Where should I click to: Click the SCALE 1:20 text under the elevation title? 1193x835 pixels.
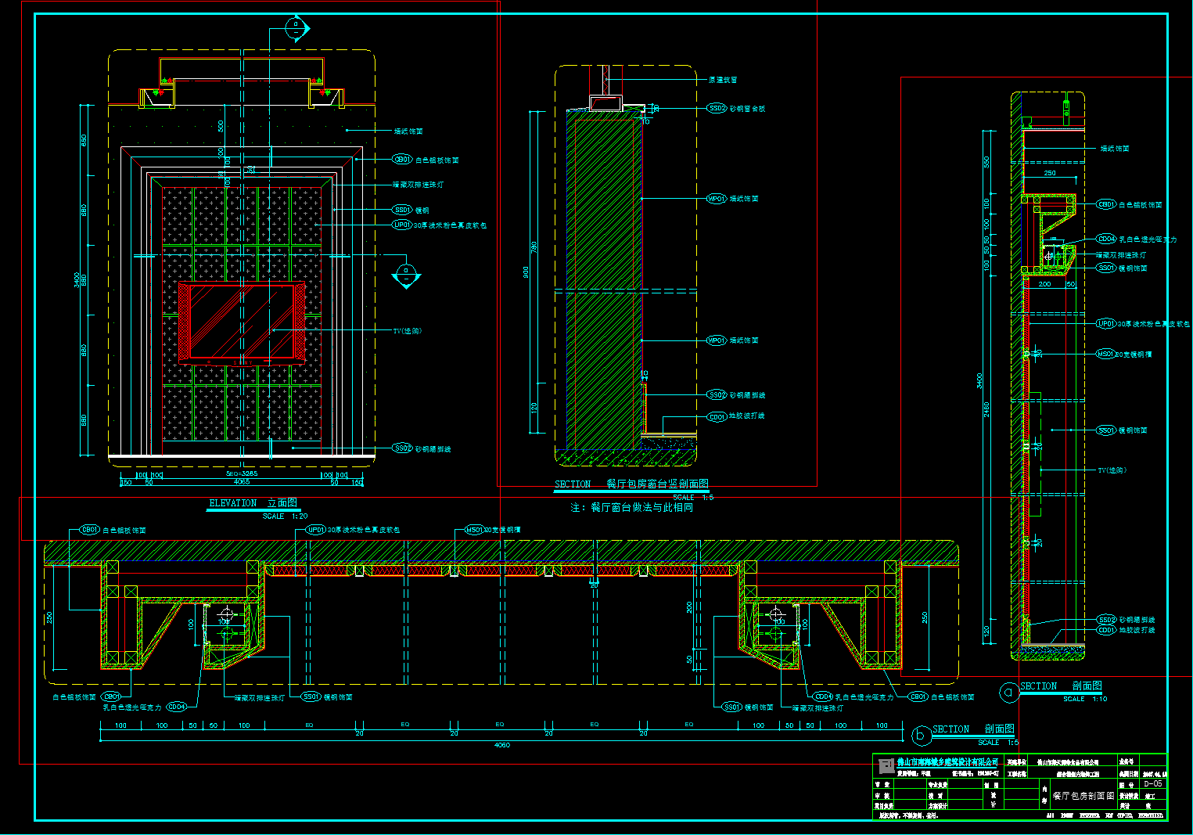[285, 516]
